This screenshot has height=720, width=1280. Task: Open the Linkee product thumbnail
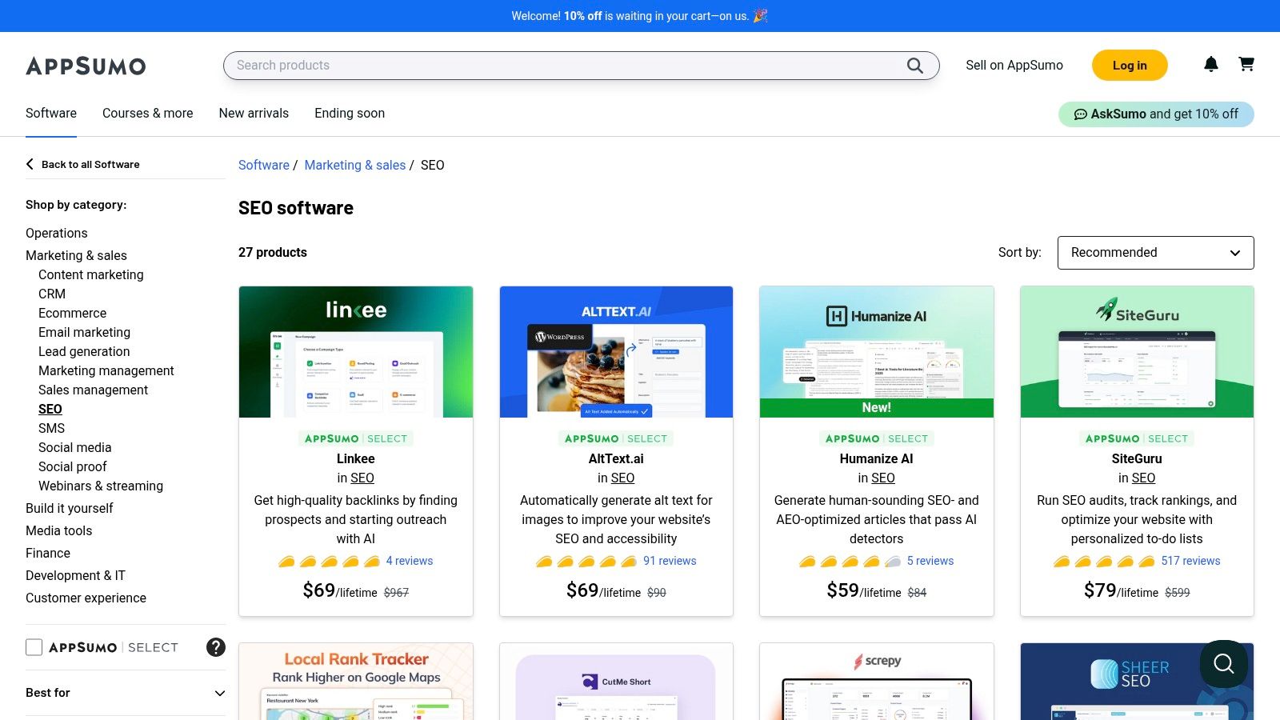pyautogui.click(x=356, y=352)
